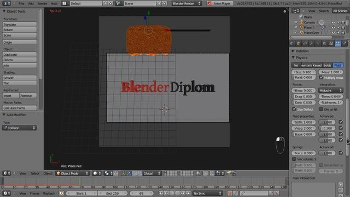Open the Object cube properties tab
The height and width of the screenshot is (197, 350).
coord(299,44)
